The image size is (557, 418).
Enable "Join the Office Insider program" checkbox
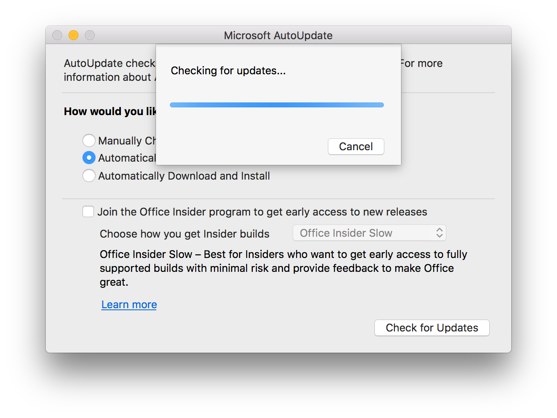[x=88, y=211]
